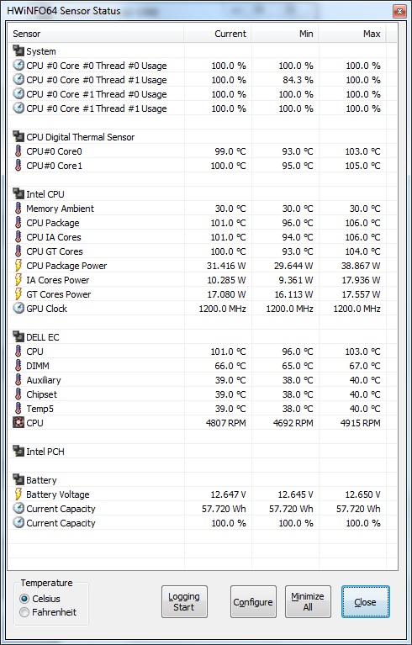
Task: Click the GPU Clock gauge icon
Action: [x=18, y=309]
